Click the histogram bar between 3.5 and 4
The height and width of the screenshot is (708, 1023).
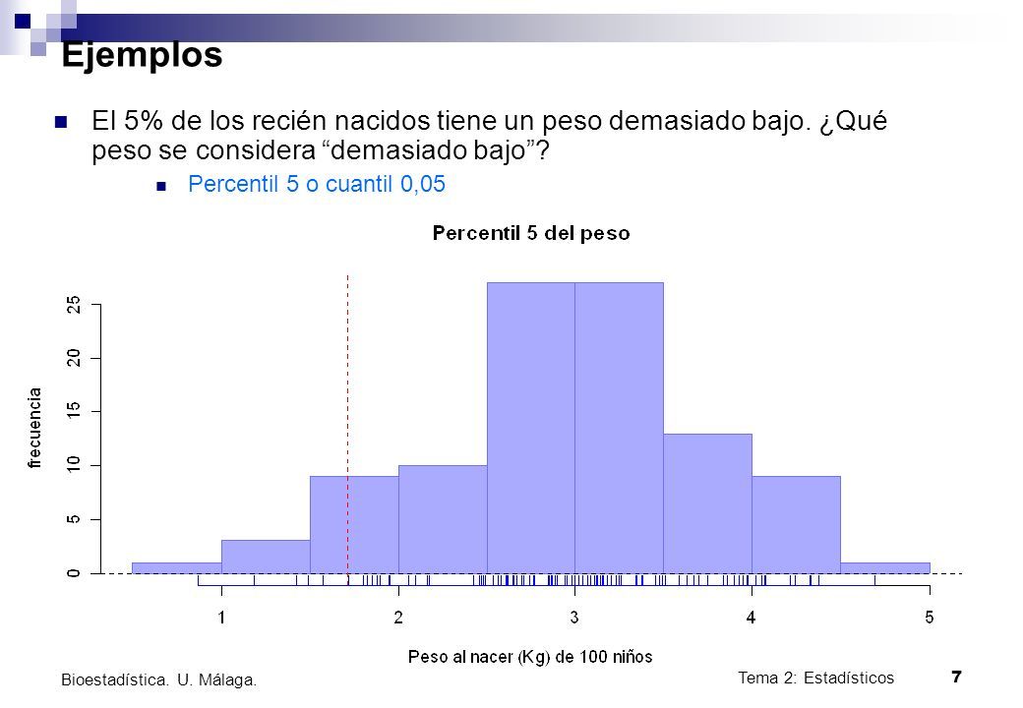708,503
